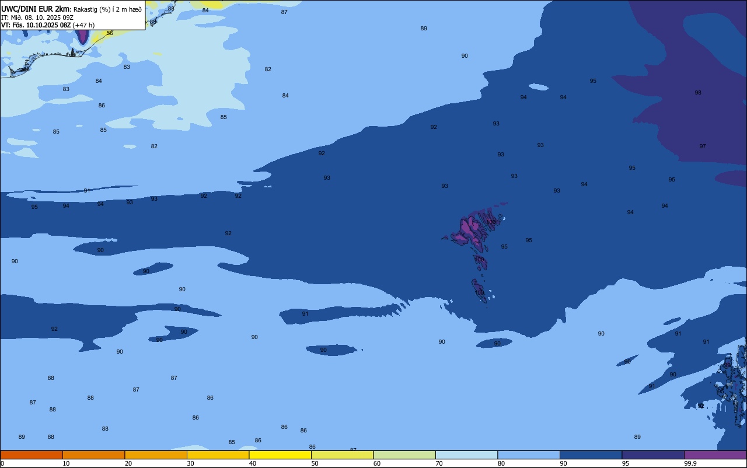Click the dark orange 0–10 legend swatch
This screenshot has width=747, height=468.
coord(32,455)
